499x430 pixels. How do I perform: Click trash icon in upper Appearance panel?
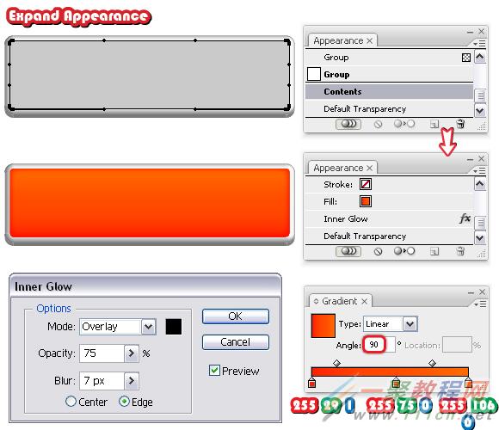[460, 124]
